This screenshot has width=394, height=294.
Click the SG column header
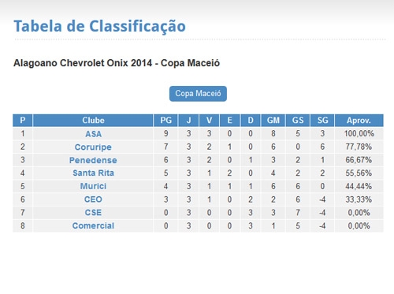[x=322, y=121]
